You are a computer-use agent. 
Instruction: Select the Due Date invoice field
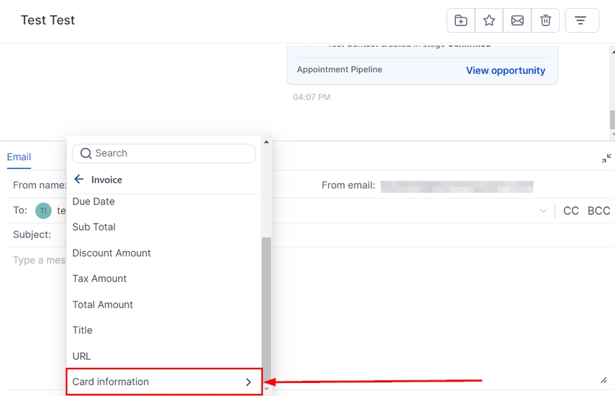click(94, 202)
